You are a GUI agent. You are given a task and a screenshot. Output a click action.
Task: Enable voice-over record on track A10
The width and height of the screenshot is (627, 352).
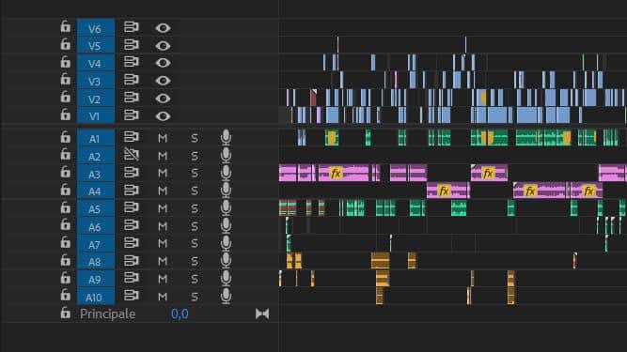click(226, 296)
